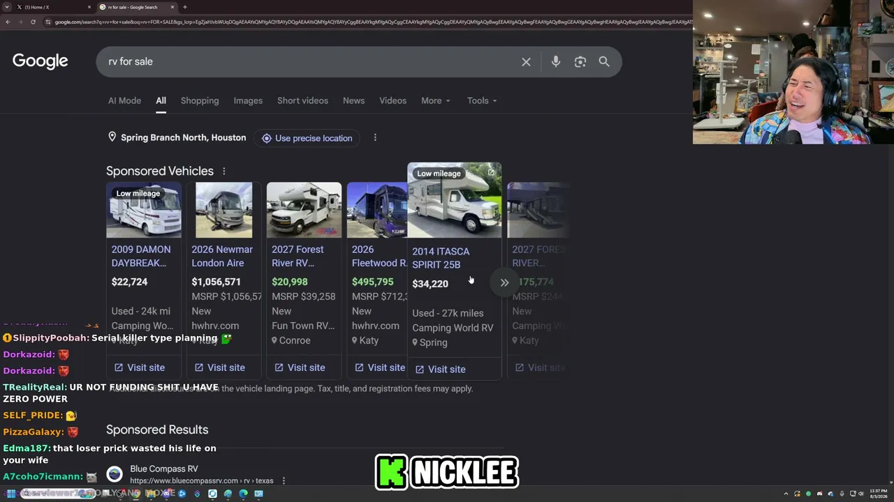Viewport: 894px width, 502px height.
Task: Open 2014 Itasca Spirit 25B photo
Action: (455, 201)
